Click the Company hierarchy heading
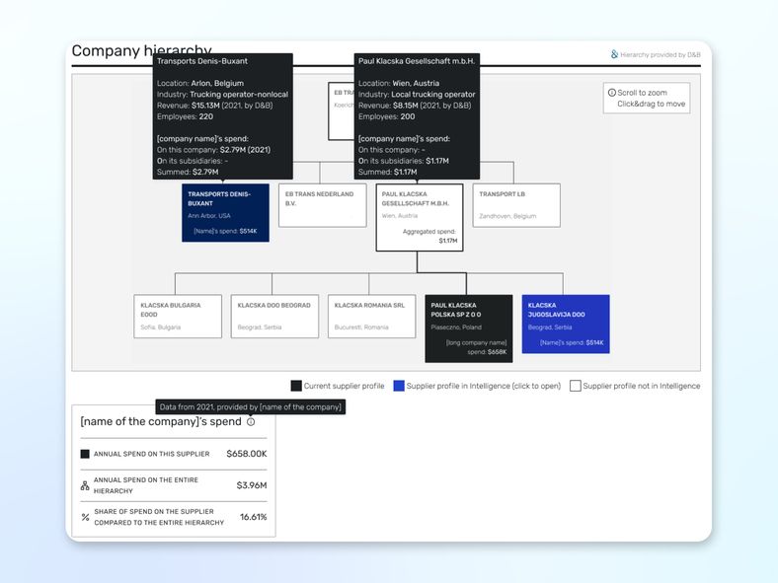 (141, 50)
